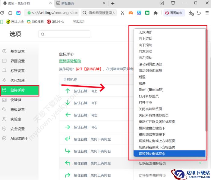Open the hamburger main menu
This screenshot has width=211, height=180.
tap(207, 13)
